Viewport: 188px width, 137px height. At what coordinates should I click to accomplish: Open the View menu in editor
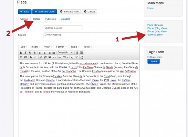48,47
